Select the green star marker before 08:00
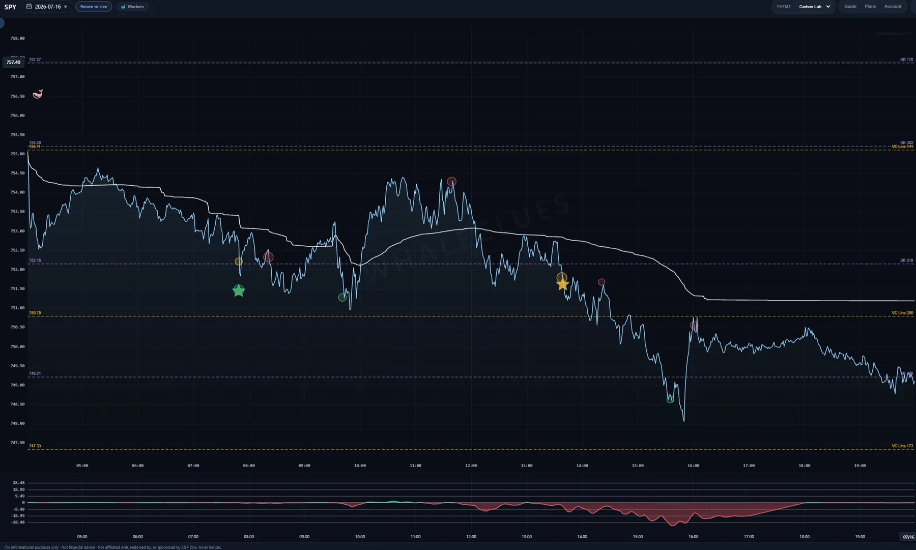This screenshot has width=916, height=550. pos(239,291)
